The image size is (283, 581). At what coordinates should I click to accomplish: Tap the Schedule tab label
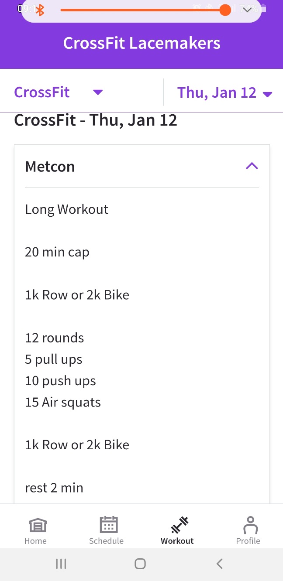tap(106, 541)
